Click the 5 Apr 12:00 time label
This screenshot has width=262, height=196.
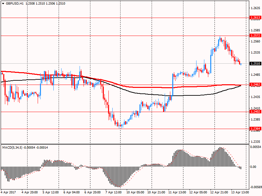pos(51,192)
